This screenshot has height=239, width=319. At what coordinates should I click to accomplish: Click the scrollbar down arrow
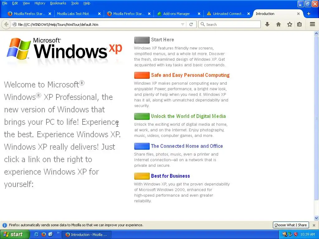point(317,218)
